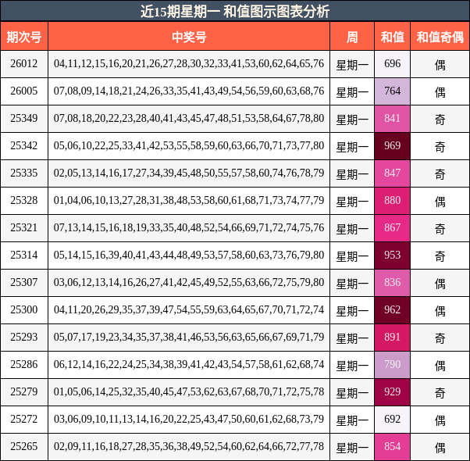Click the title 近15期星期一 和值图示图表分析
Image resolution: width=470 pixels, height=461 pixels.
235,12
